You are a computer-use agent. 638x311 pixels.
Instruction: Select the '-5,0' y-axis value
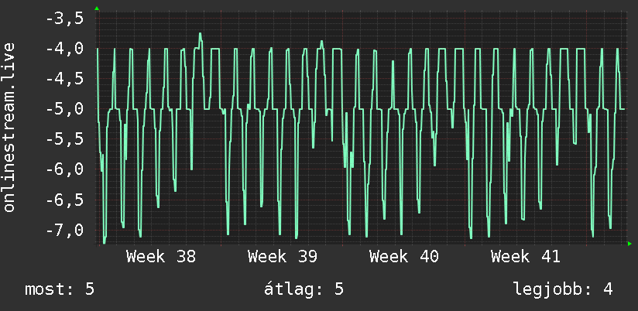point(65,109)
